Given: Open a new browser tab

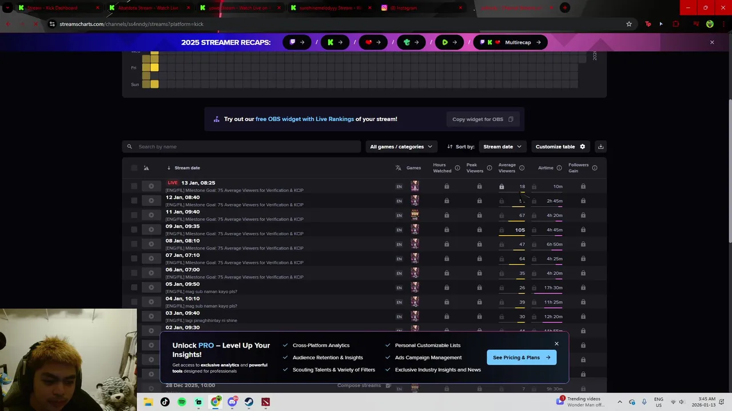Looking at the screenshot, I should coord(565,8).
